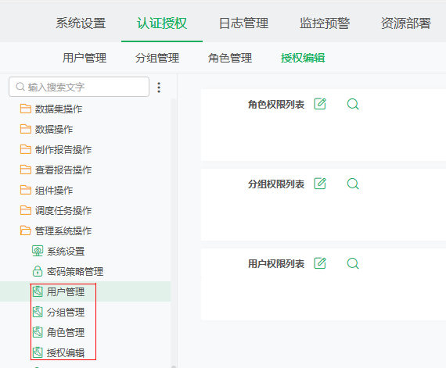Open the 监控预警 top tab
Viewport: 446px width, 368px height.
(325, 23)
